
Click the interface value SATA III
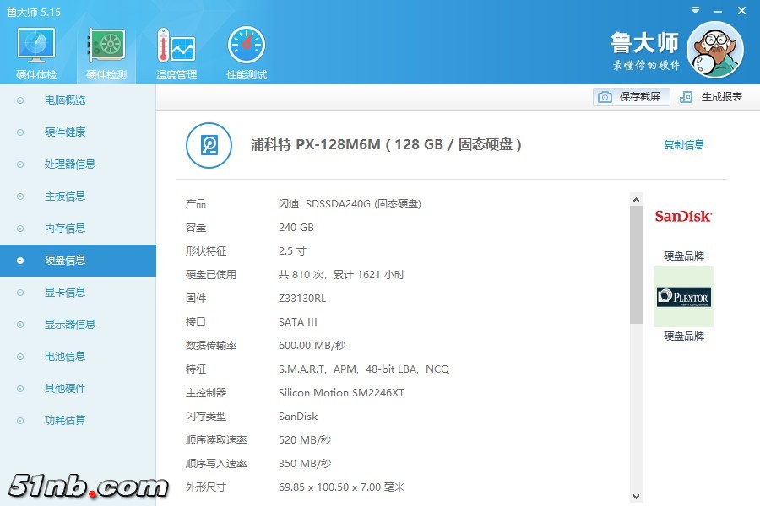click(297, 322)
